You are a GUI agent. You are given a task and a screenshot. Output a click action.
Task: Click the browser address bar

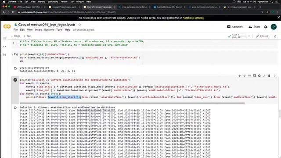point(138,12)
